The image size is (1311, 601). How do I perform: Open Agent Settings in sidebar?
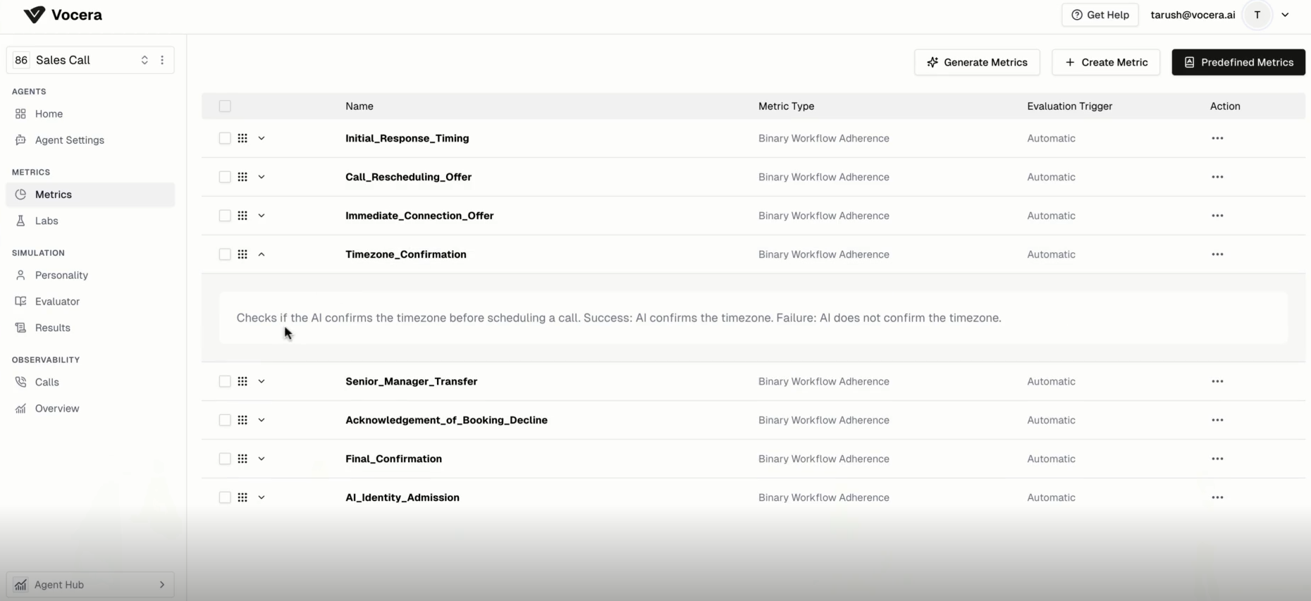(90, 140)
